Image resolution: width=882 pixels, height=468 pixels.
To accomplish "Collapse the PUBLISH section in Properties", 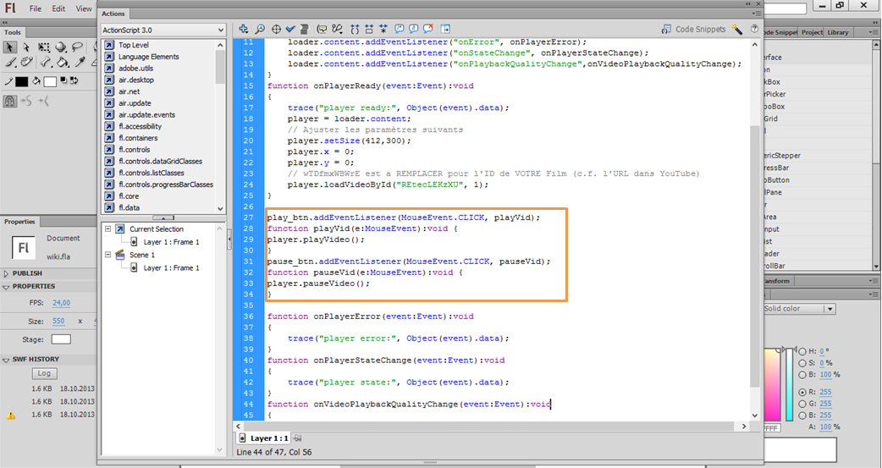I will pyautogui.click(x=7, y=273).
